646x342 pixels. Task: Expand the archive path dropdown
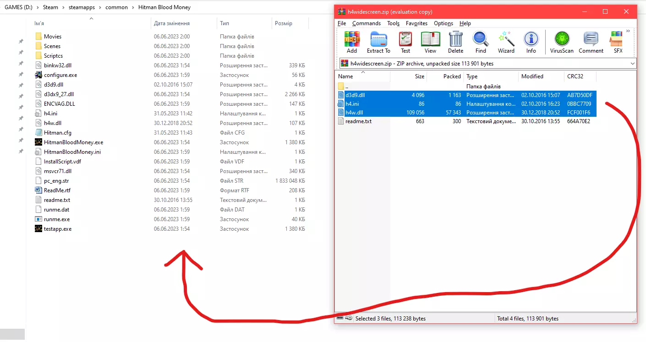click(x=633, y=64)
